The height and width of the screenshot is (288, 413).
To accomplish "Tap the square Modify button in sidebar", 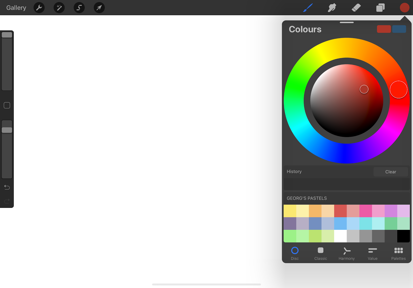I will (x=7, y=105).
